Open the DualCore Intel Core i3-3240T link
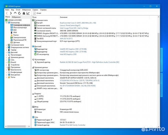This screenshot has width=168, height=135. pyautogui.click(x=78, y=23)
